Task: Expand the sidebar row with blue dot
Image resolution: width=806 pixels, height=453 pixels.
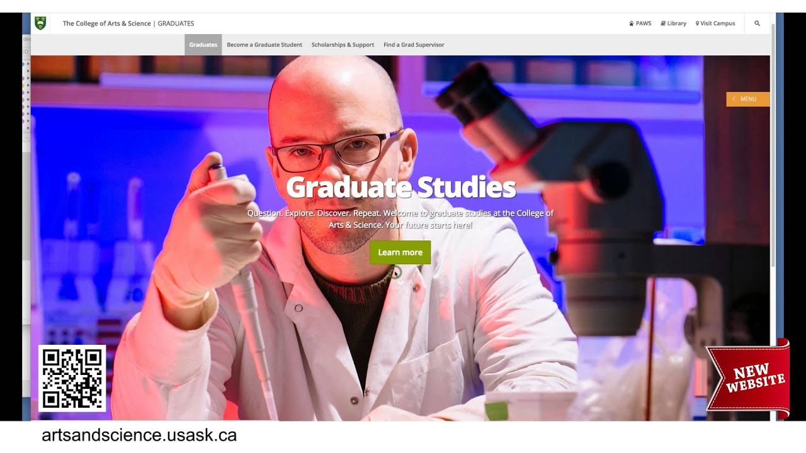Action: [x=25, y=64]
